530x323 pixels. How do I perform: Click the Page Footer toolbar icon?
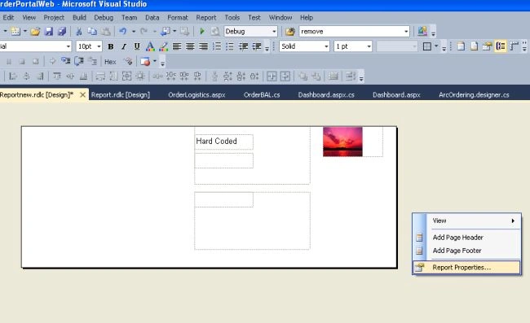474,46
